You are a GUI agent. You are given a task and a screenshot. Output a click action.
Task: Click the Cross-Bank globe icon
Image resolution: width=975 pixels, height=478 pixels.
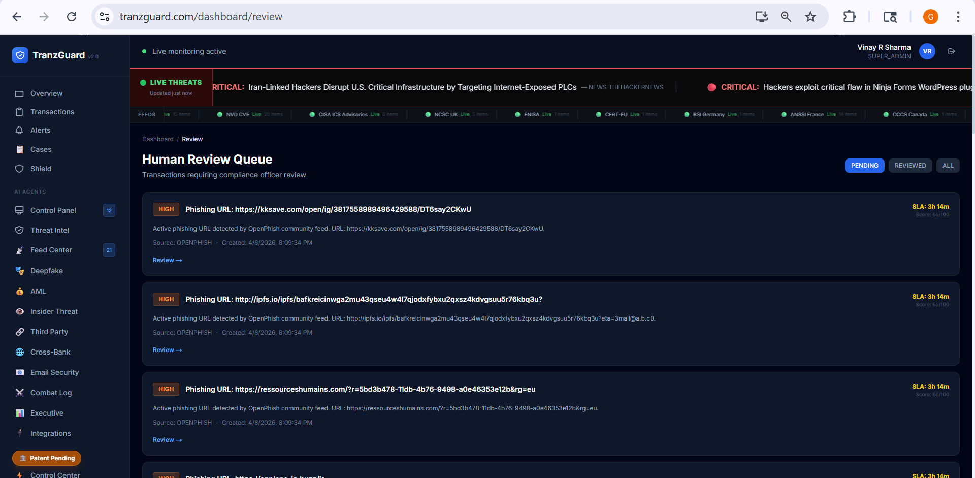pos(19,352)
